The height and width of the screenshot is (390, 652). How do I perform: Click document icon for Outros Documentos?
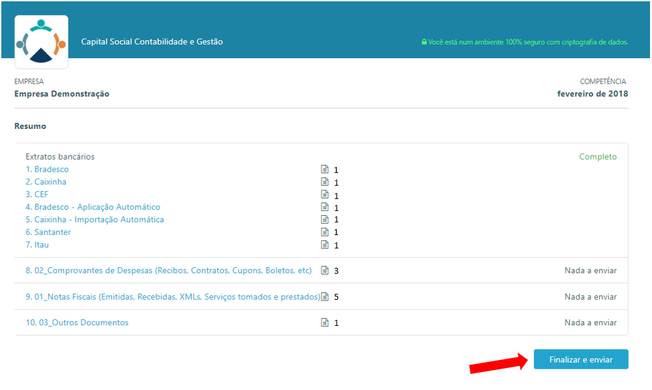point(325,323)
